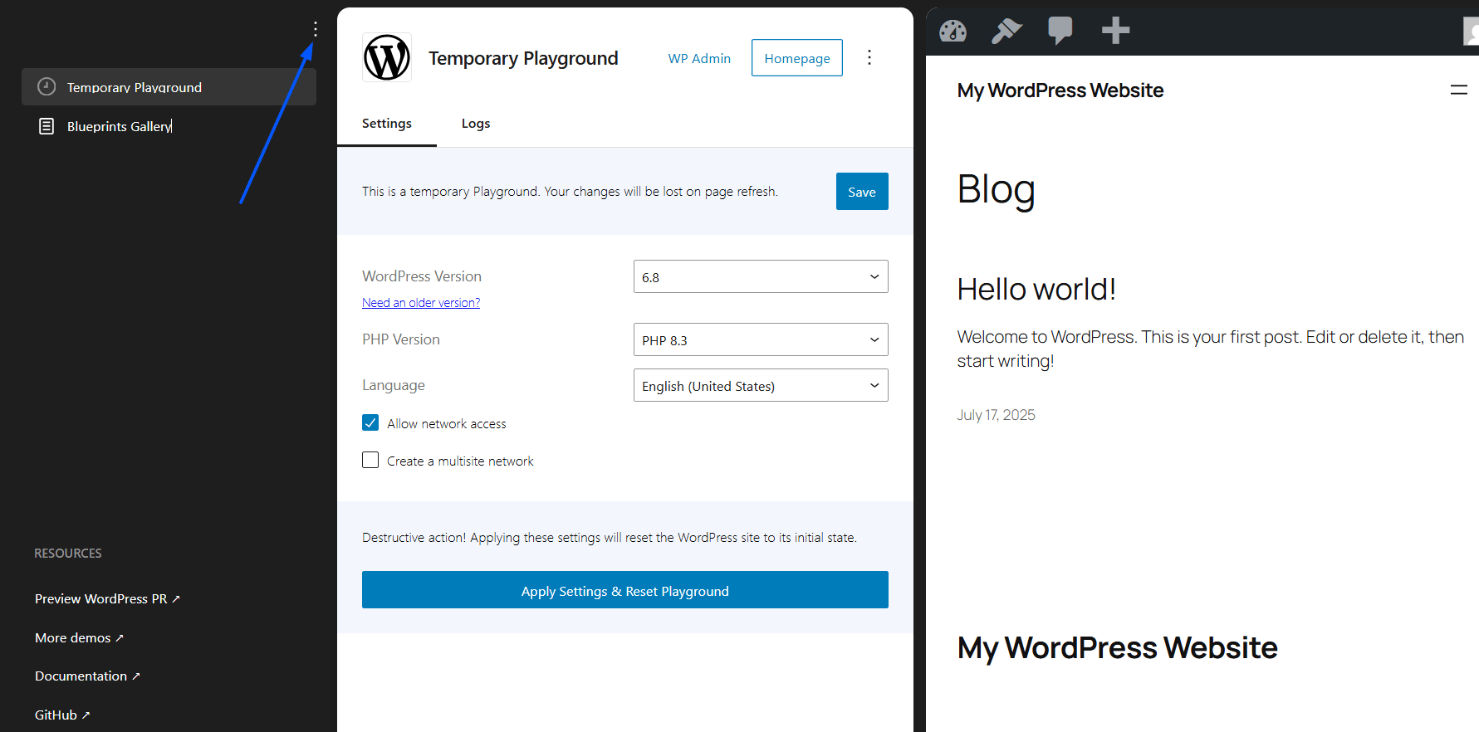Click the Temporary Playground heading text

523,58
